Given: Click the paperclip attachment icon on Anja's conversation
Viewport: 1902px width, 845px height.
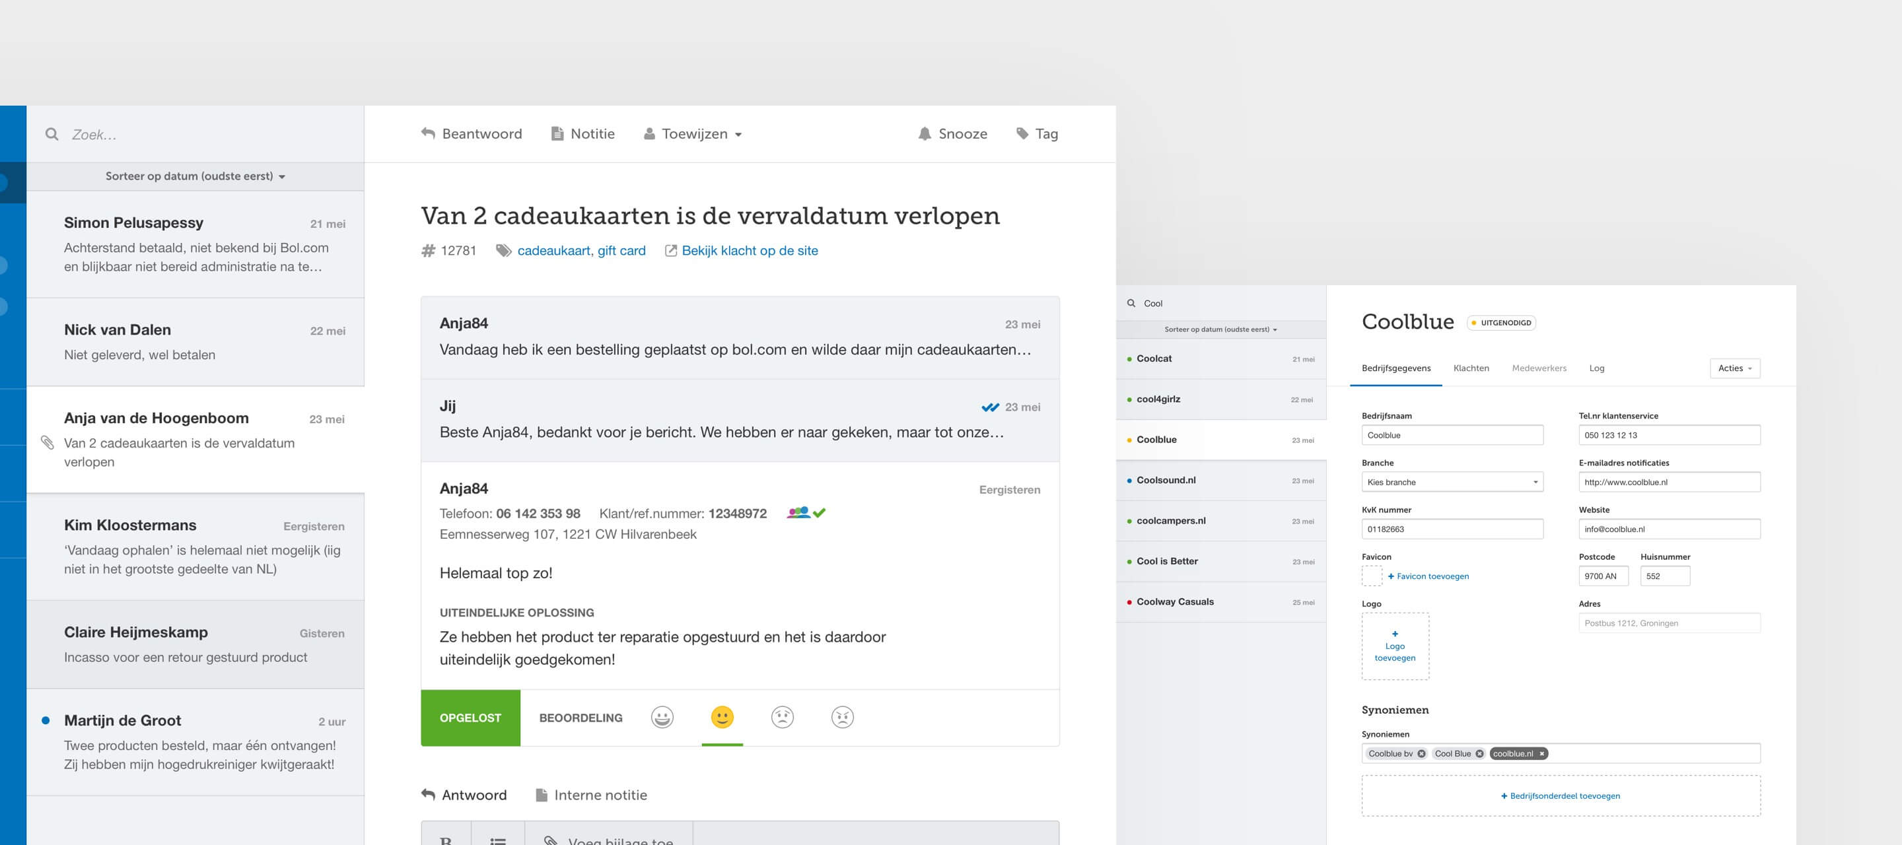Looking at the screenshot, I should coord(48,443).
